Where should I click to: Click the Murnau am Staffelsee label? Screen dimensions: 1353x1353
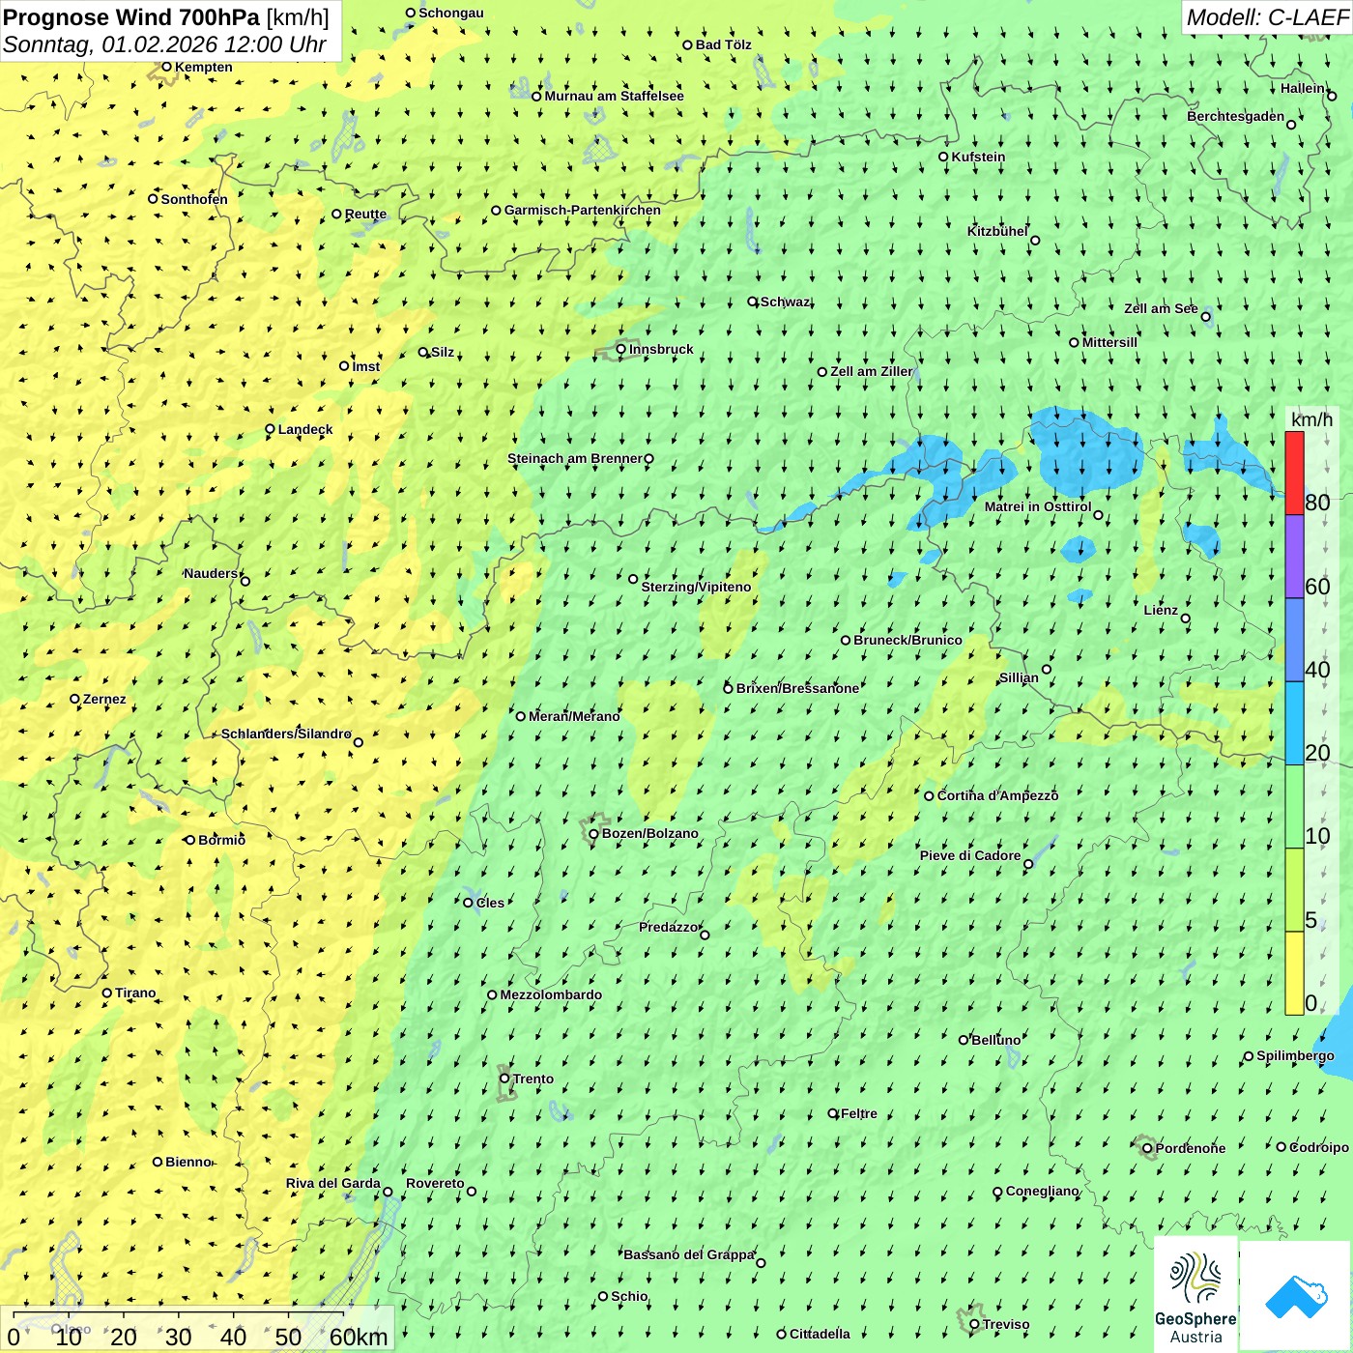pos(614,96)
